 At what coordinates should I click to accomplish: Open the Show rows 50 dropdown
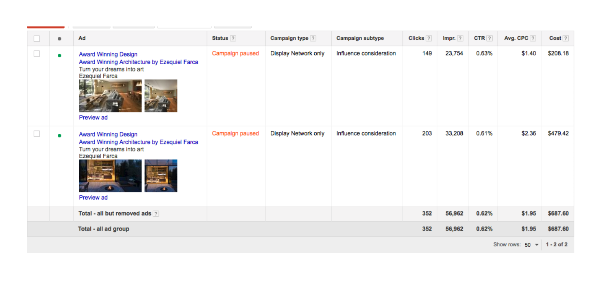(531, 245)
